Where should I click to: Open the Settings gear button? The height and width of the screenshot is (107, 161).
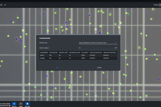pyautogui.click(x=21, y=104)
